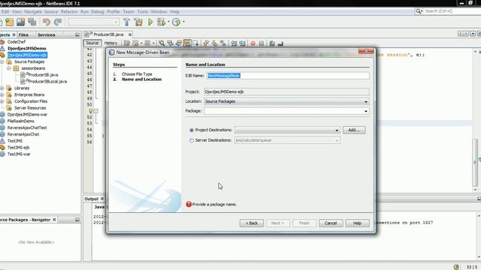The width and height of the screenshot is (481, 270).
Task: Click the Debug Project toolbar icon
Action: (x=161, y=22)
